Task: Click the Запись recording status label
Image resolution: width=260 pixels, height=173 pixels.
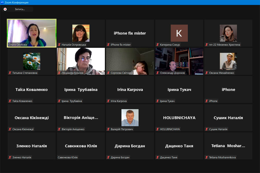Action: click(20, 9)
